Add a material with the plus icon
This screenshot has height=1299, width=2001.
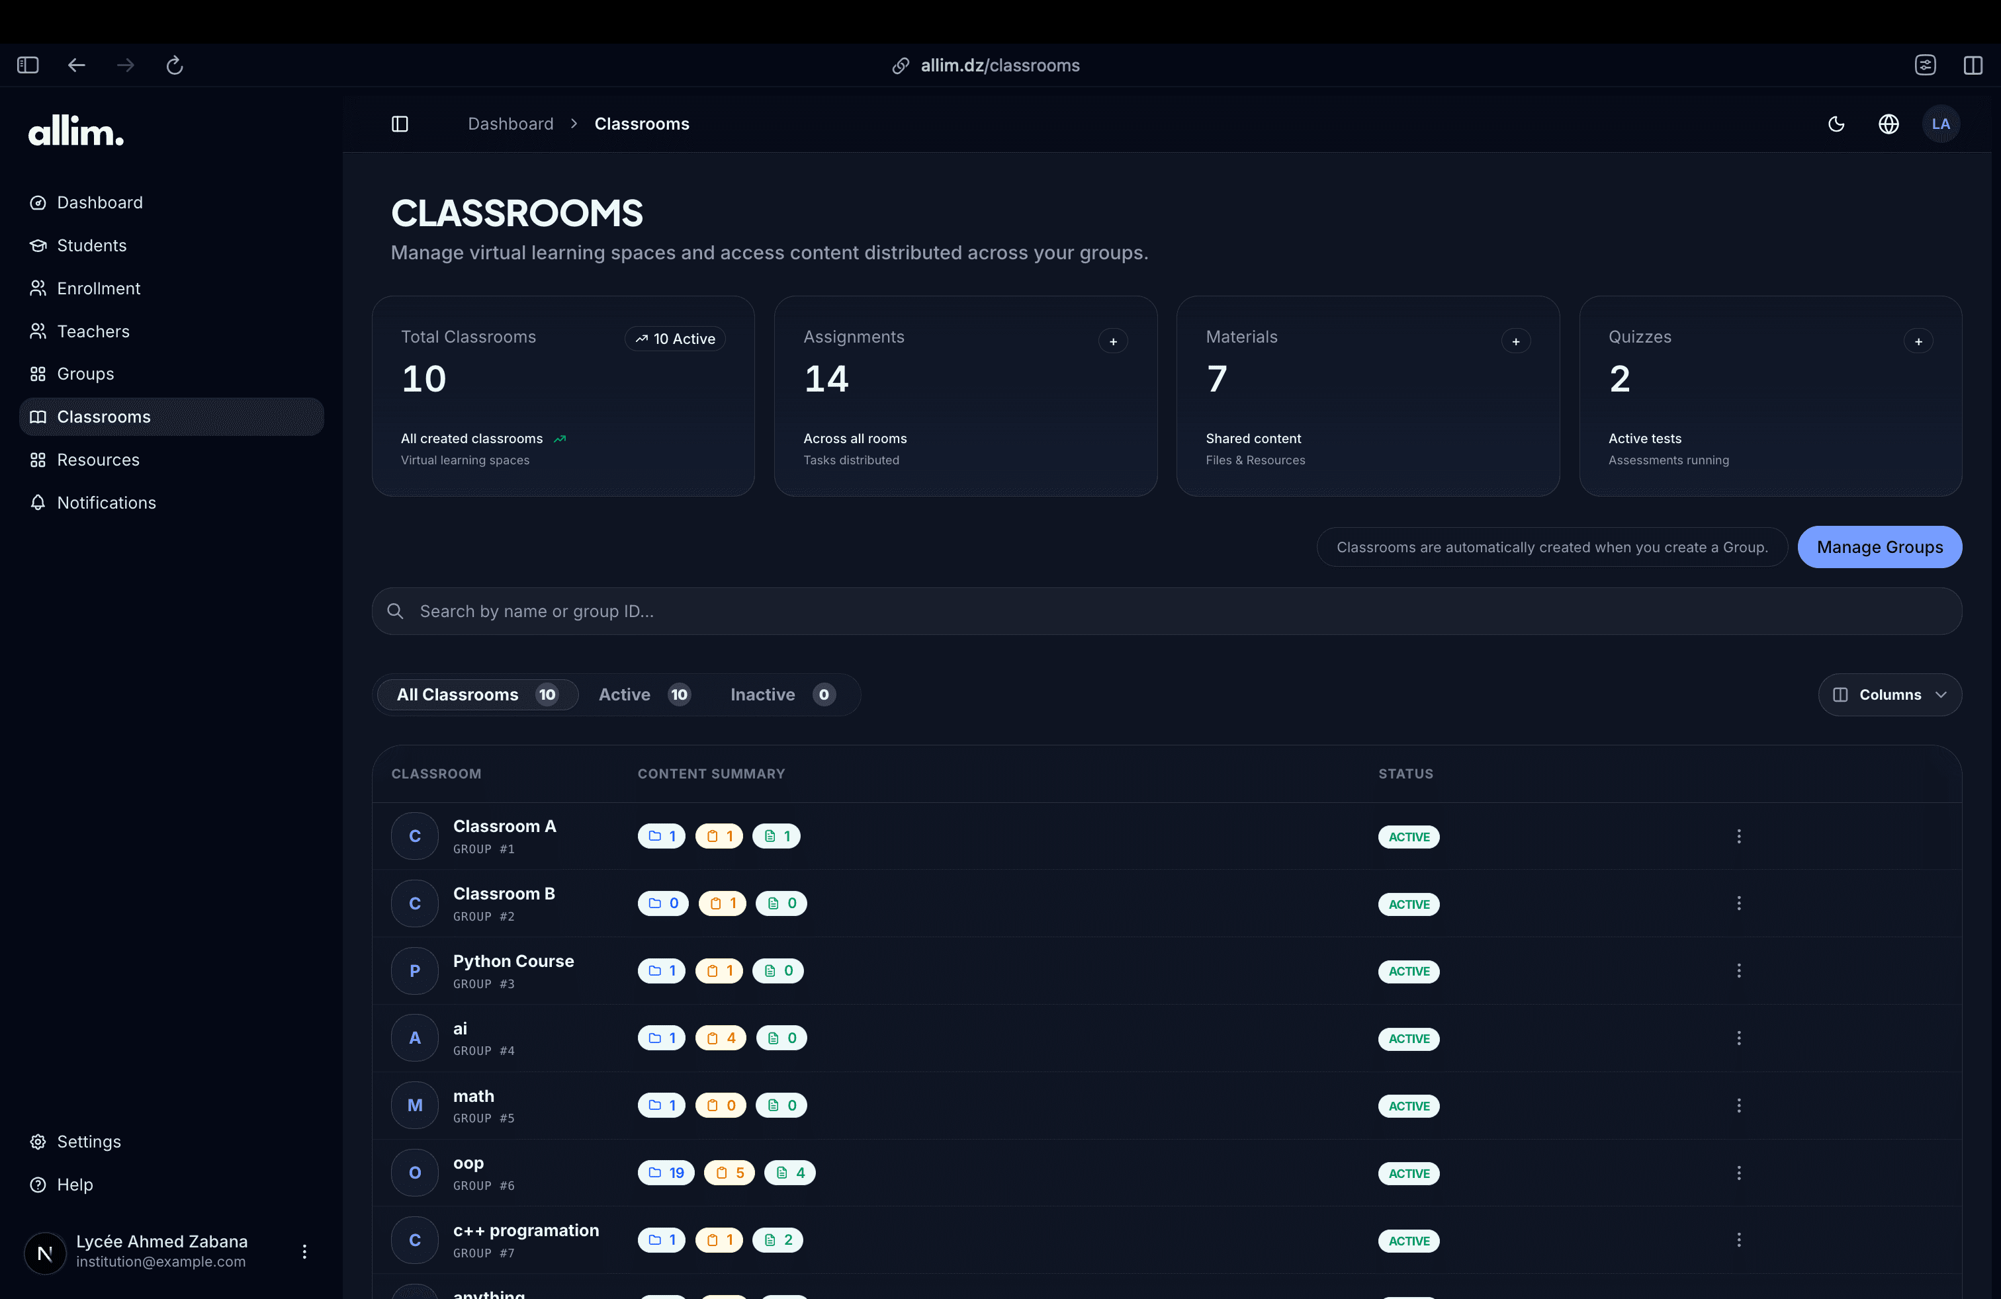click(x=1515, y=341)
